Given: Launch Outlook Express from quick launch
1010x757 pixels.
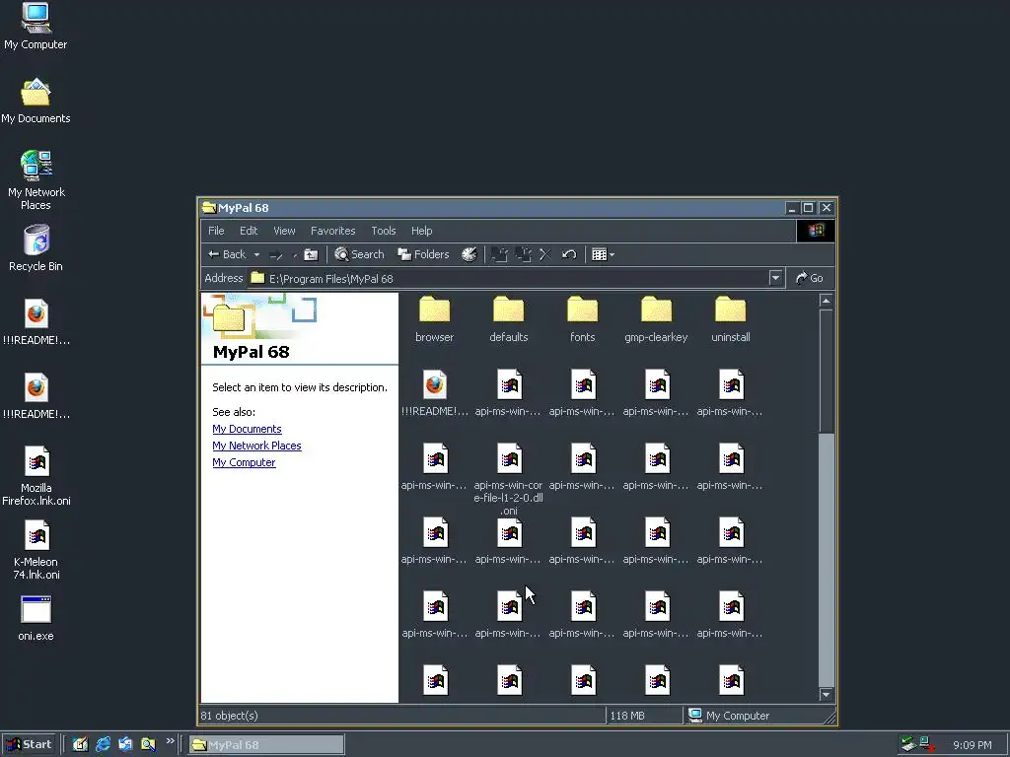Looking at the screenshot, I should point(125,744).
